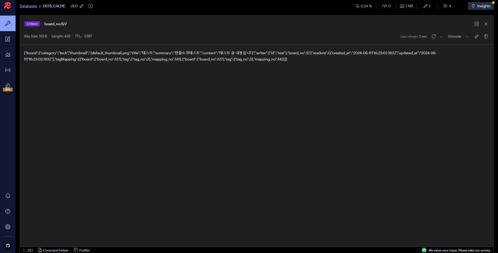Open the Workbench page icon

[x=8, y=39]
